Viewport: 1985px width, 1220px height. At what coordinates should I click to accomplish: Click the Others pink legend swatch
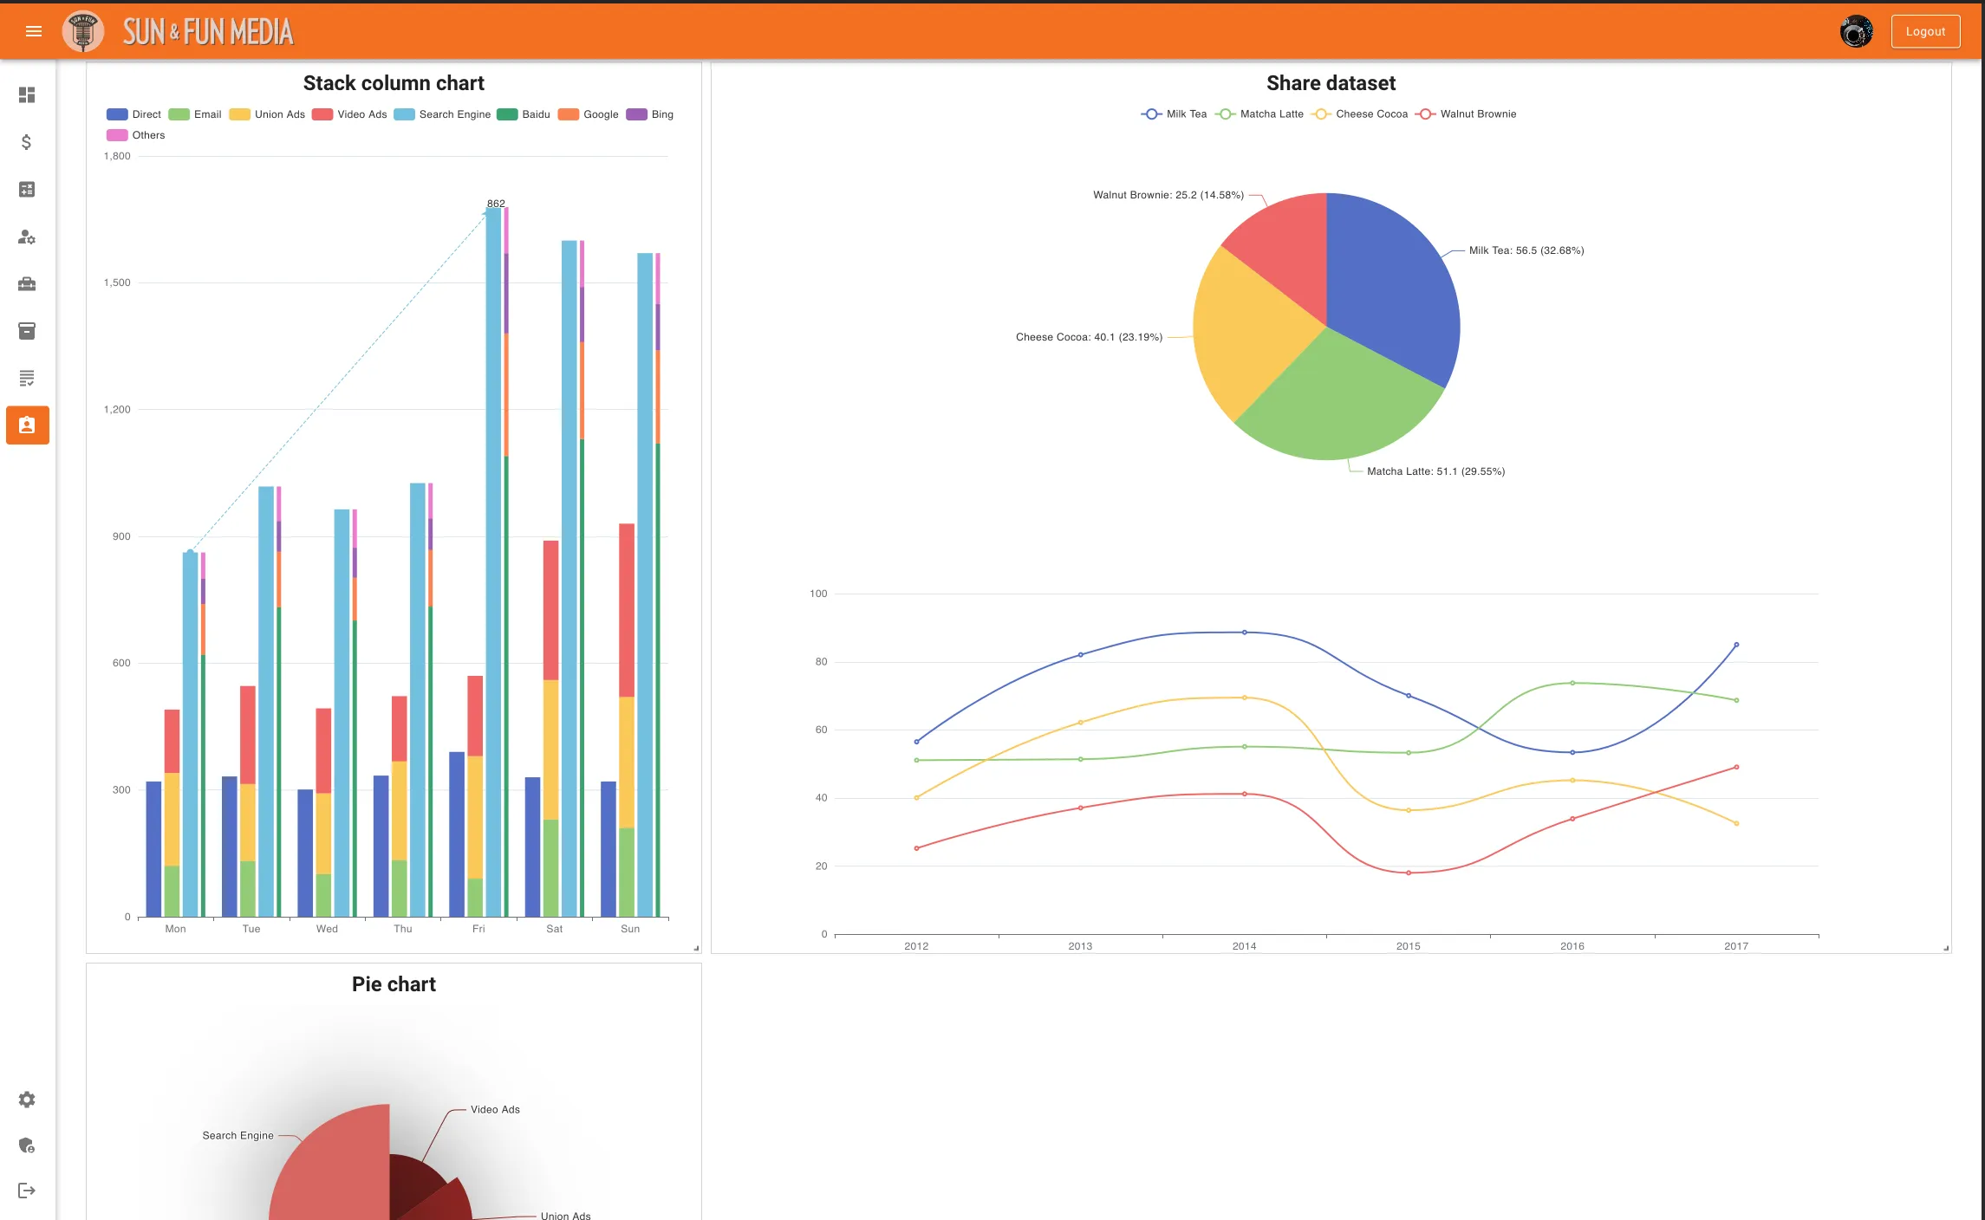[x=117, y=135]
